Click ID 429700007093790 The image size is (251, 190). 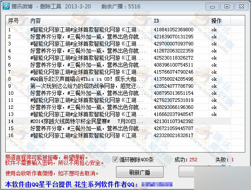(173, 44)
